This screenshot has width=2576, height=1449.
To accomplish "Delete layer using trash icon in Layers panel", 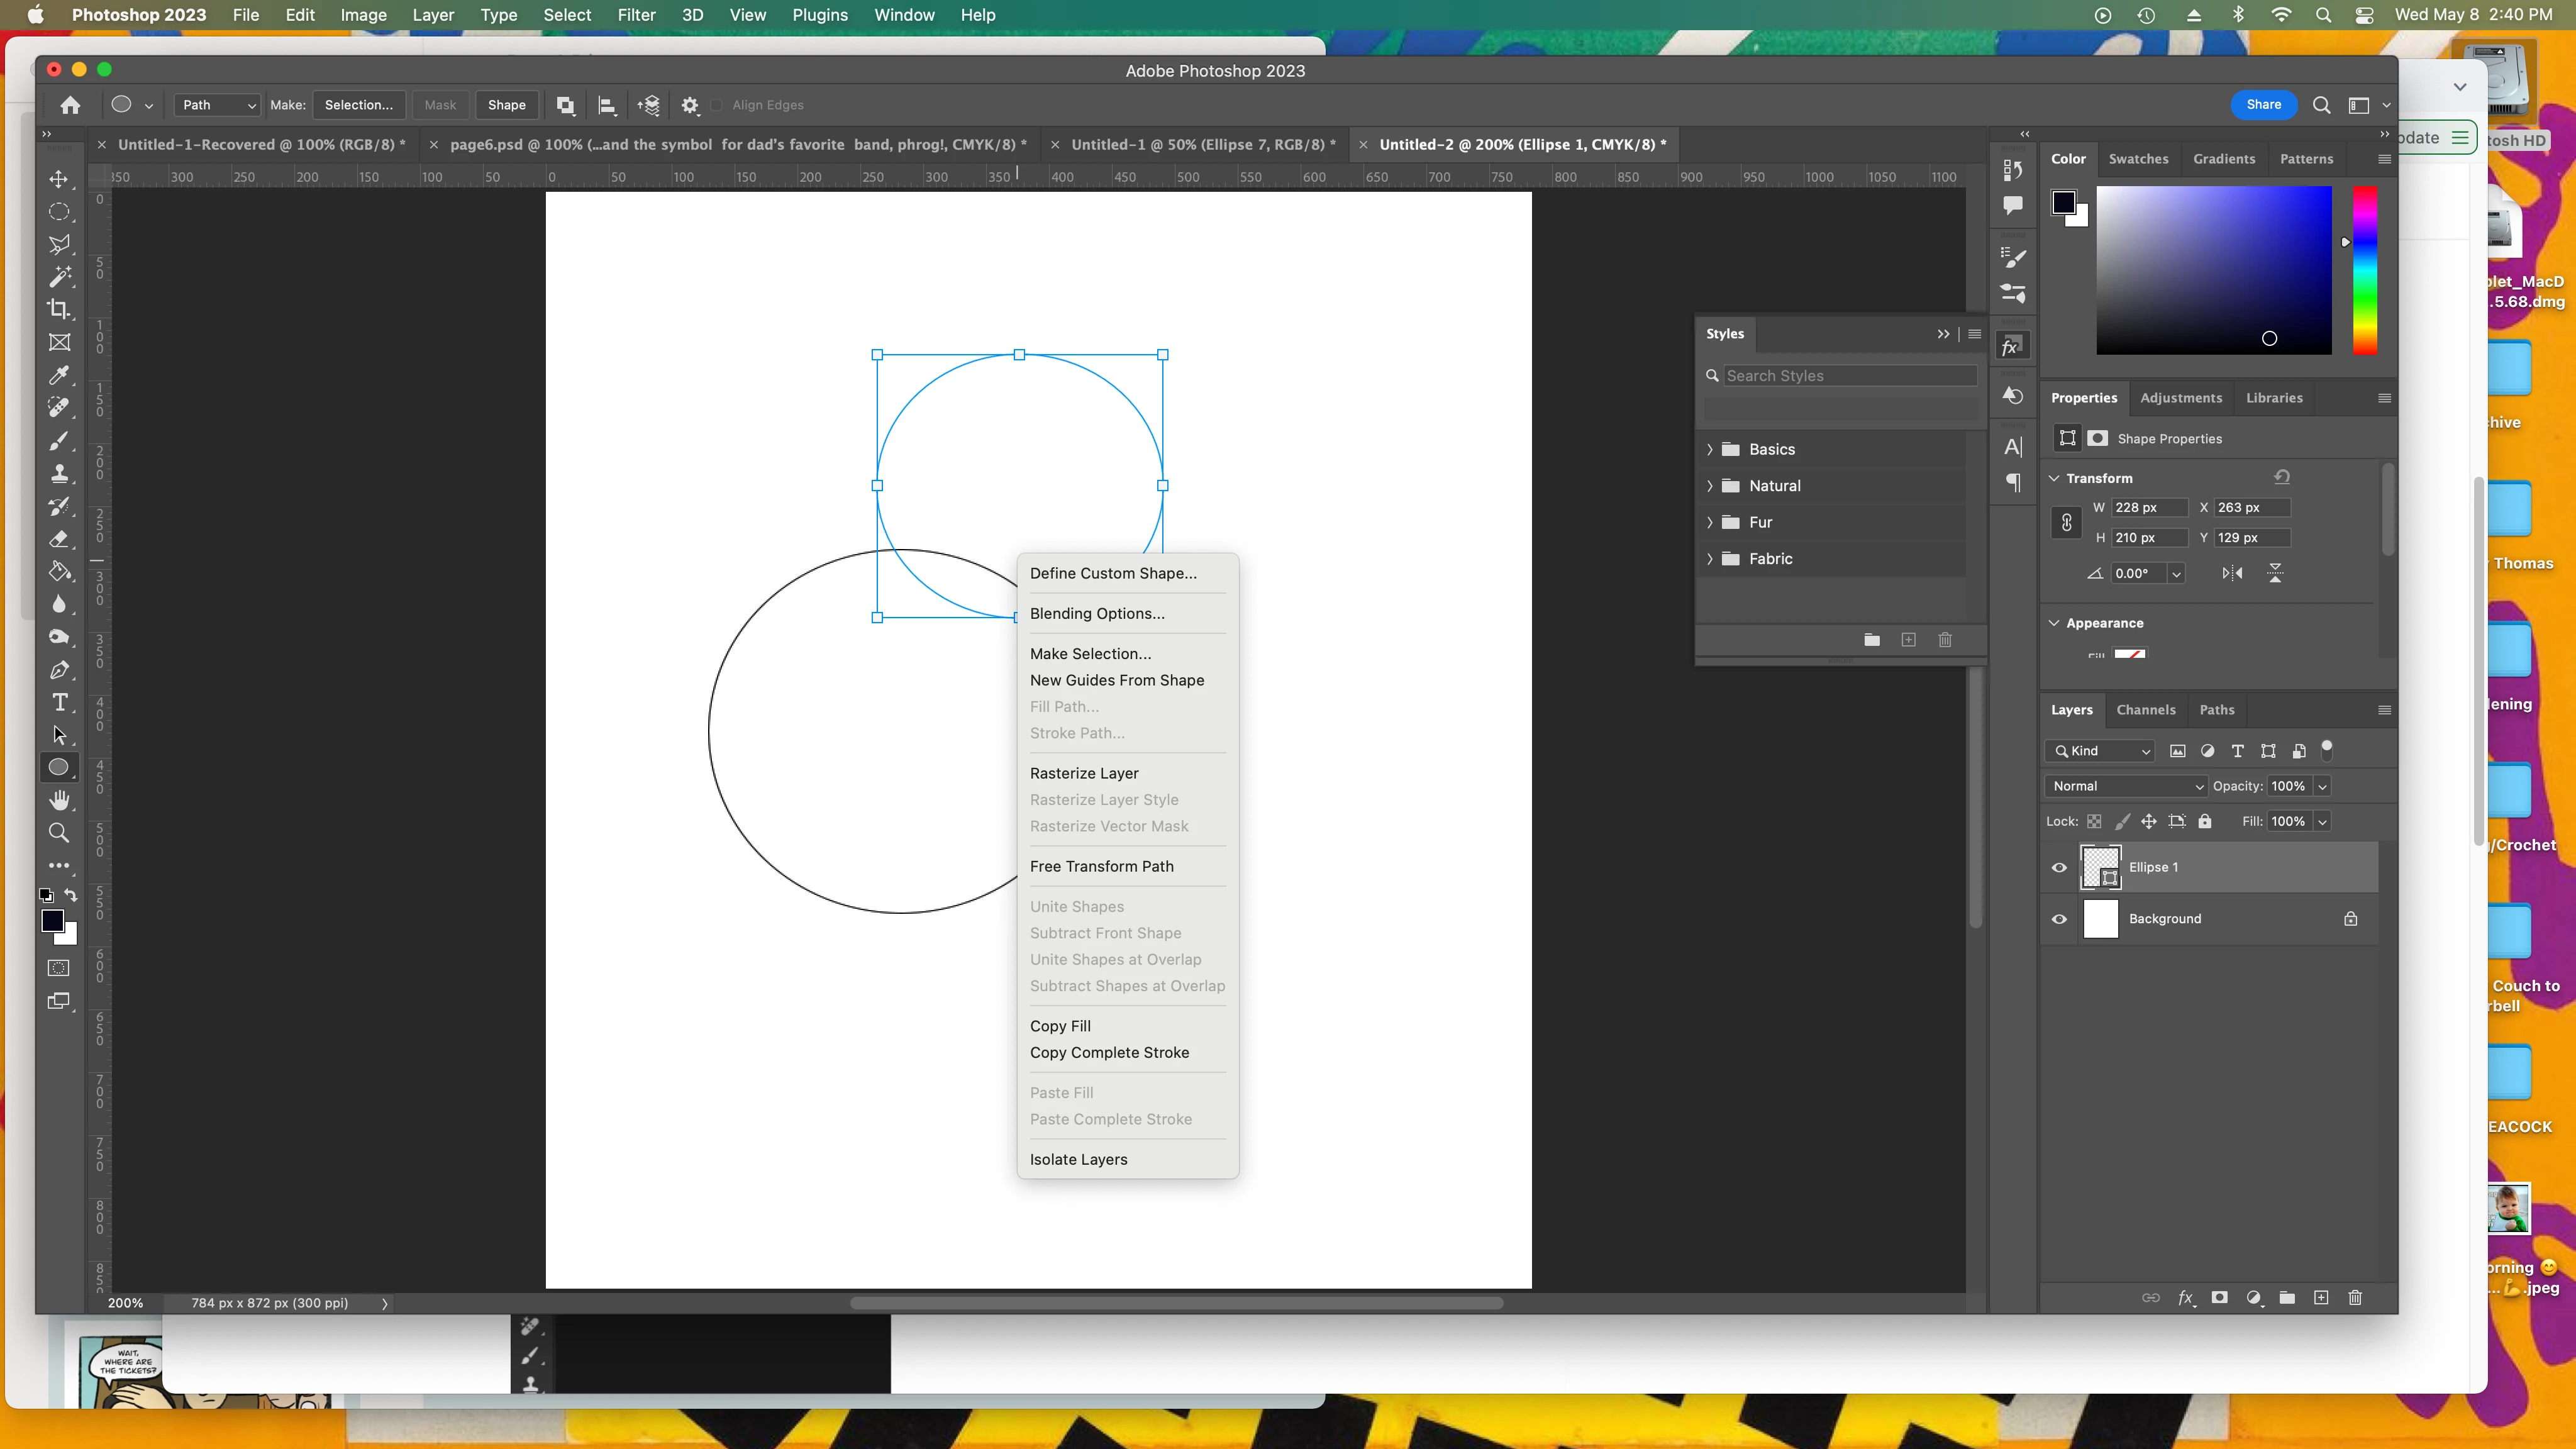I will pos(2355,1297).
